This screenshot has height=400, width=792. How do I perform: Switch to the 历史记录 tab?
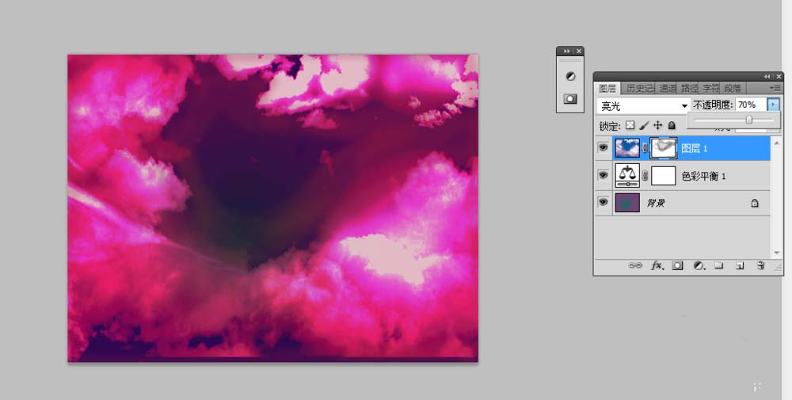(x=640, y=89)
